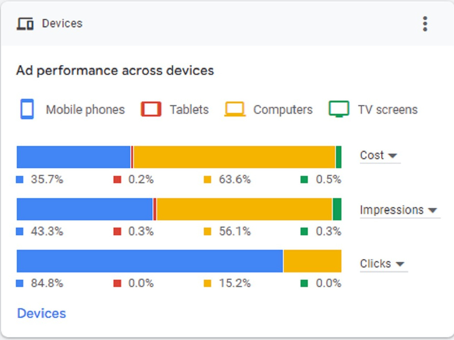Click the yellow swatch beside 56.1%
Viewport: 454px width, 340px height.
point(207,232)
